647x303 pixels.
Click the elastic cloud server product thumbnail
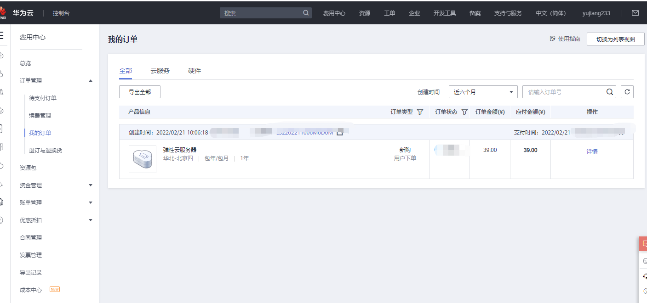coord(143,159)
